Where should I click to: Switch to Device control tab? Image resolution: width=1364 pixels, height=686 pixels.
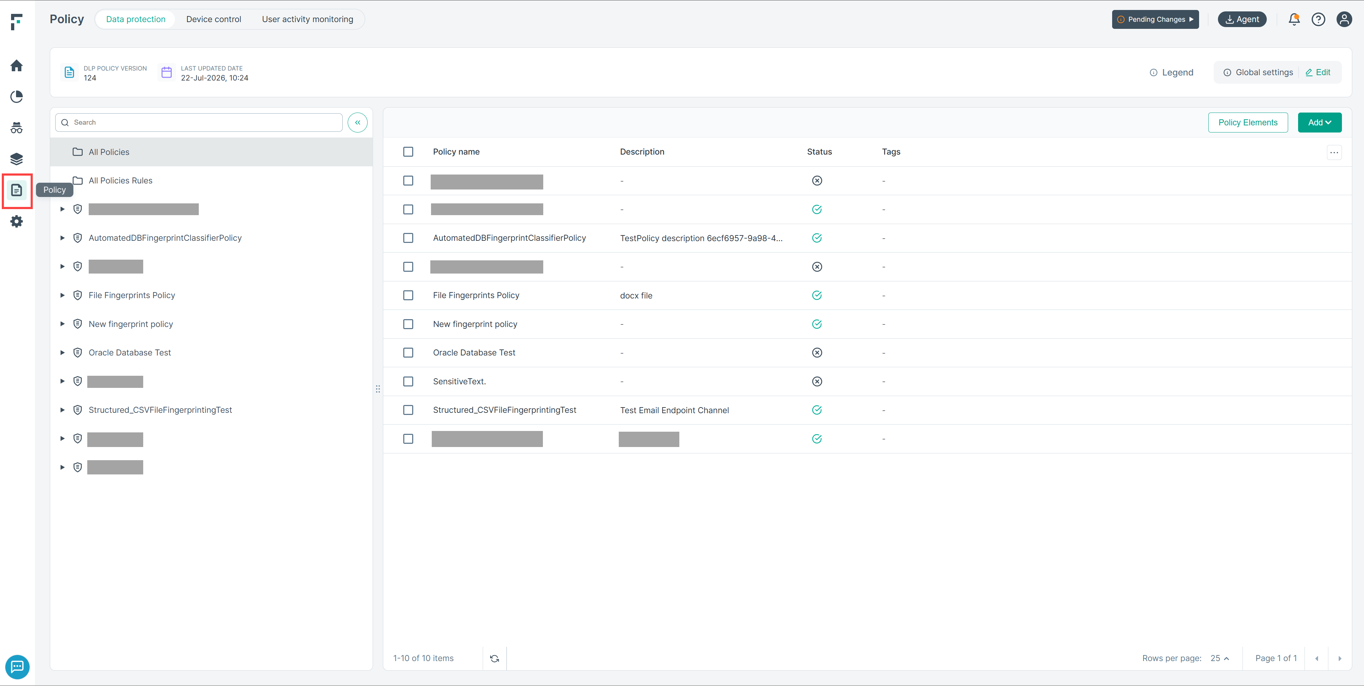[213, 20]
